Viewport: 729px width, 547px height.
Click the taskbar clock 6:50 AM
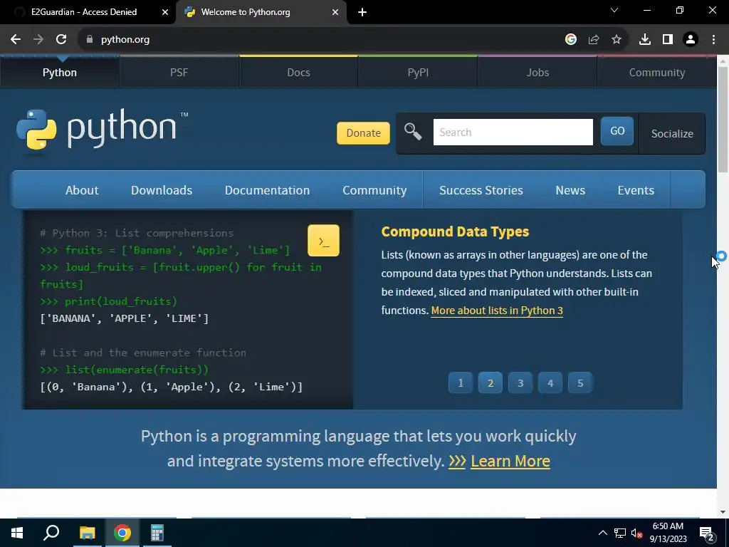click(668, 533)
